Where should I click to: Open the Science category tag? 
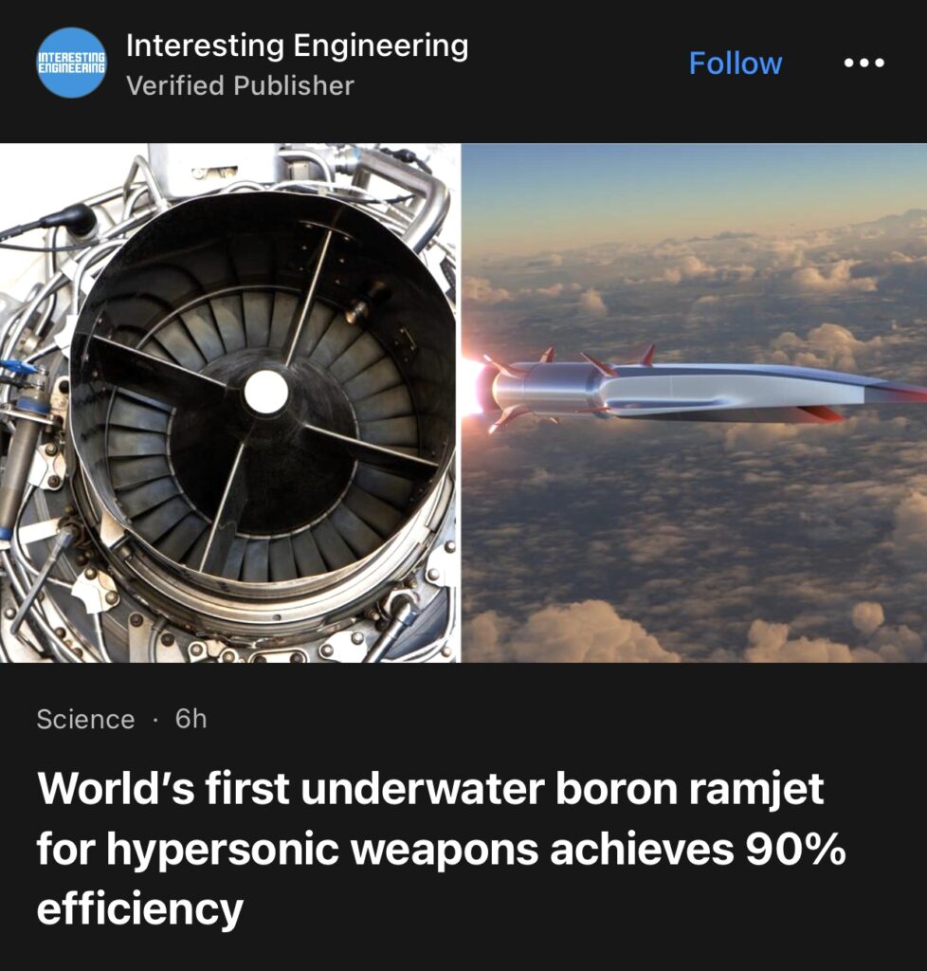click(85, 720)
